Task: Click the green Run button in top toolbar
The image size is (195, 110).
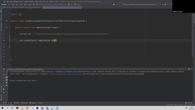Action: pyautogui.click(x=160, y=5)
